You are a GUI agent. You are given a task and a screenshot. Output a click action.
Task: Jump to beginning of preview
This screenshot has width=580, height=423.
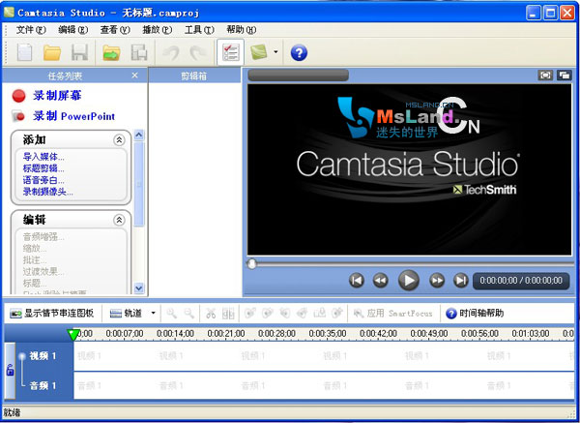(357, 281)
